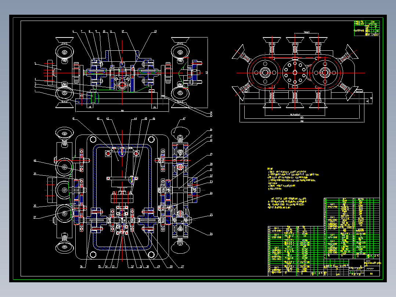Select part balloon number 29

[158, 266]
